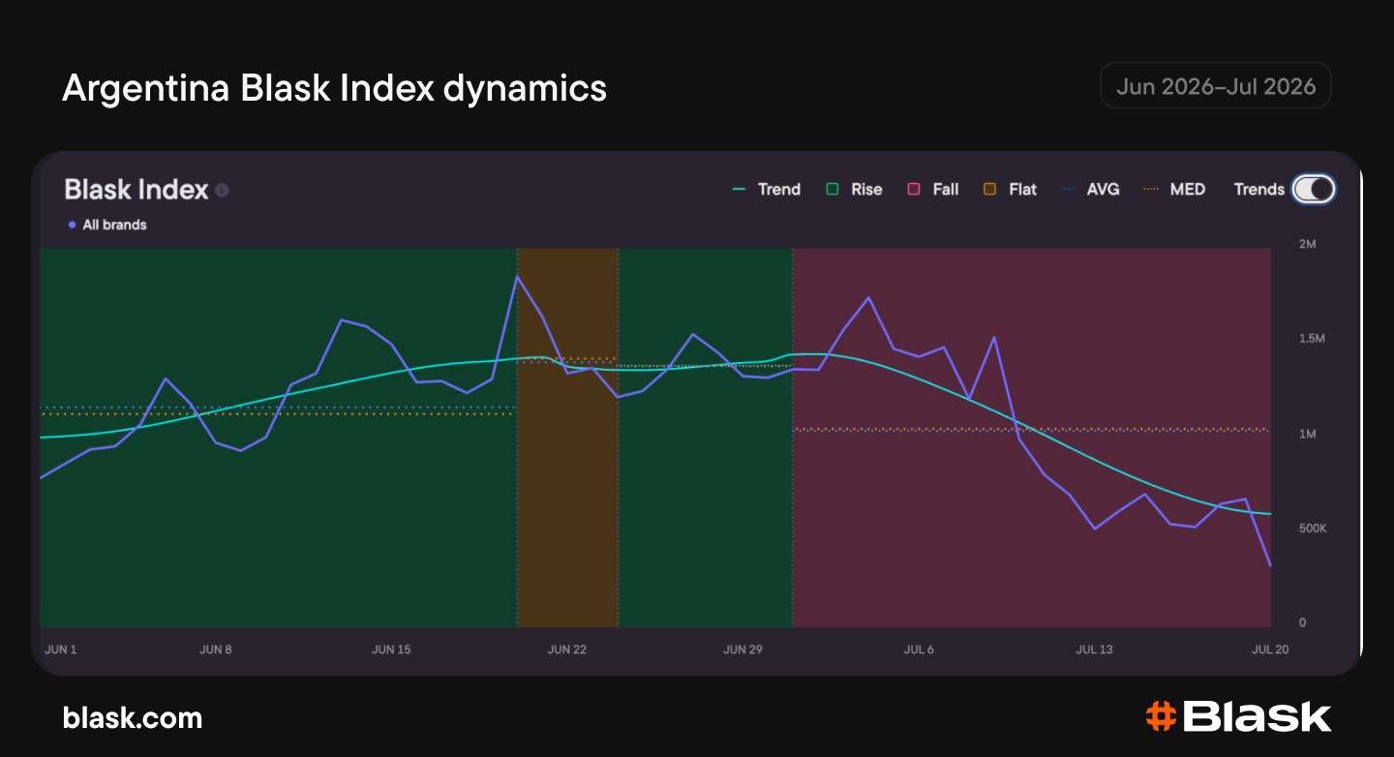Open the Jun 2026–Jul 2026 date range
The width and height of the screenshot is (1394, 757).
click(x=1216, y=86)
